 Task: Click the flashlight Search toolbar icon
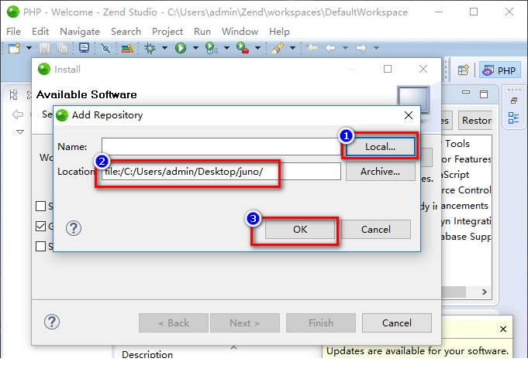coord(278,49)
